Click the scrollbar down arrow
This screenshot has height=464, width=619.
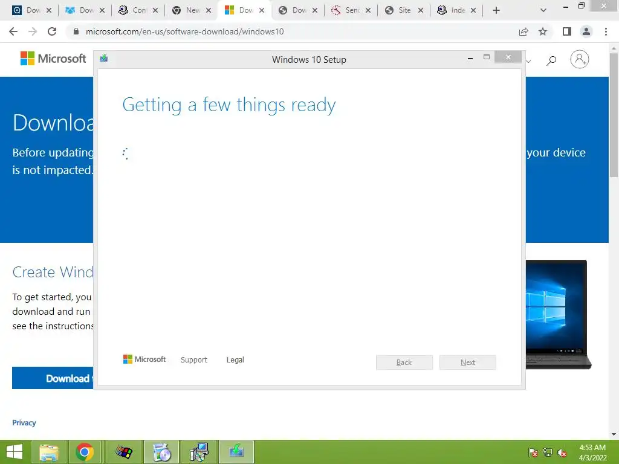pos(614,434)
